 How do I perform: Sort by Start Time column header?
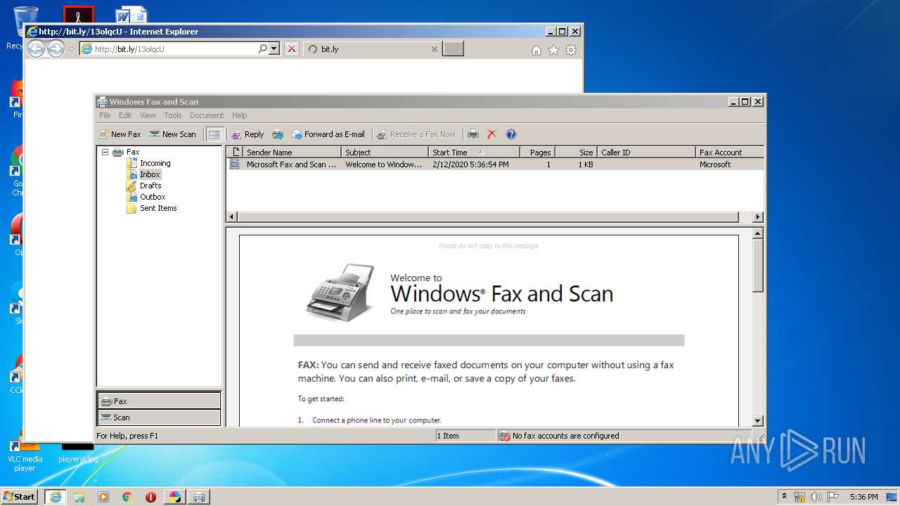tap(474, 152)
